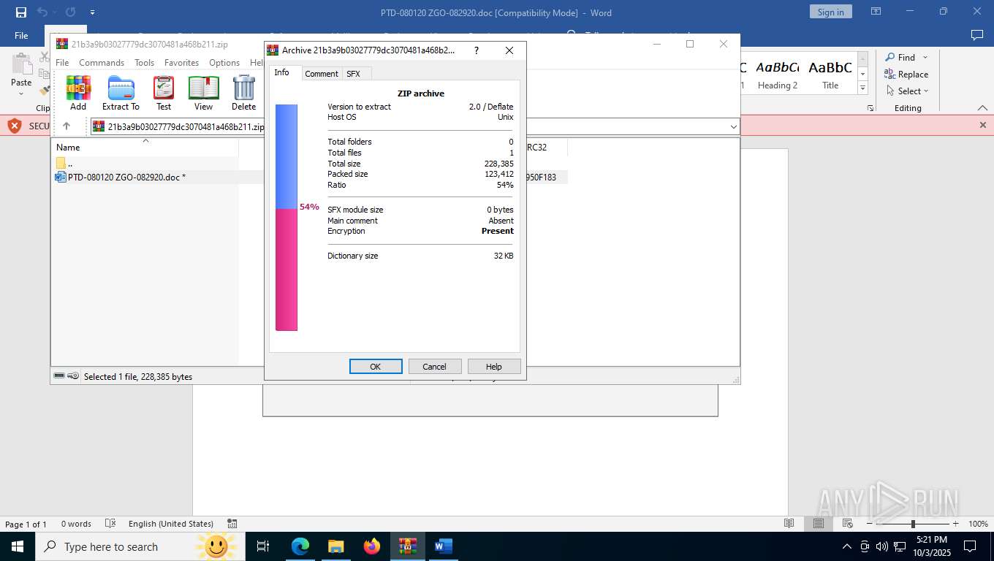Click the WinRAR status bar drive icon
Image resolution: width=994 pixels, height=561 pixels.
(x=59, y=376)
